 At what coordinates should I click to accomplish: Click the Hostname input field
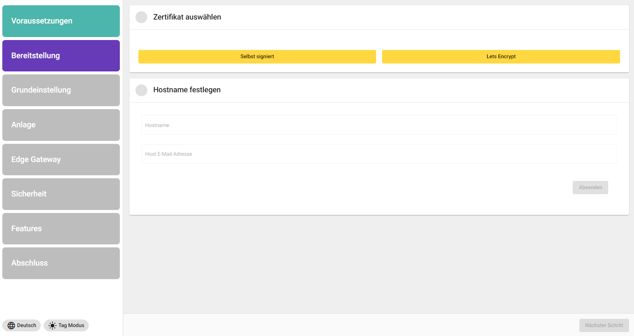(379, 125)
